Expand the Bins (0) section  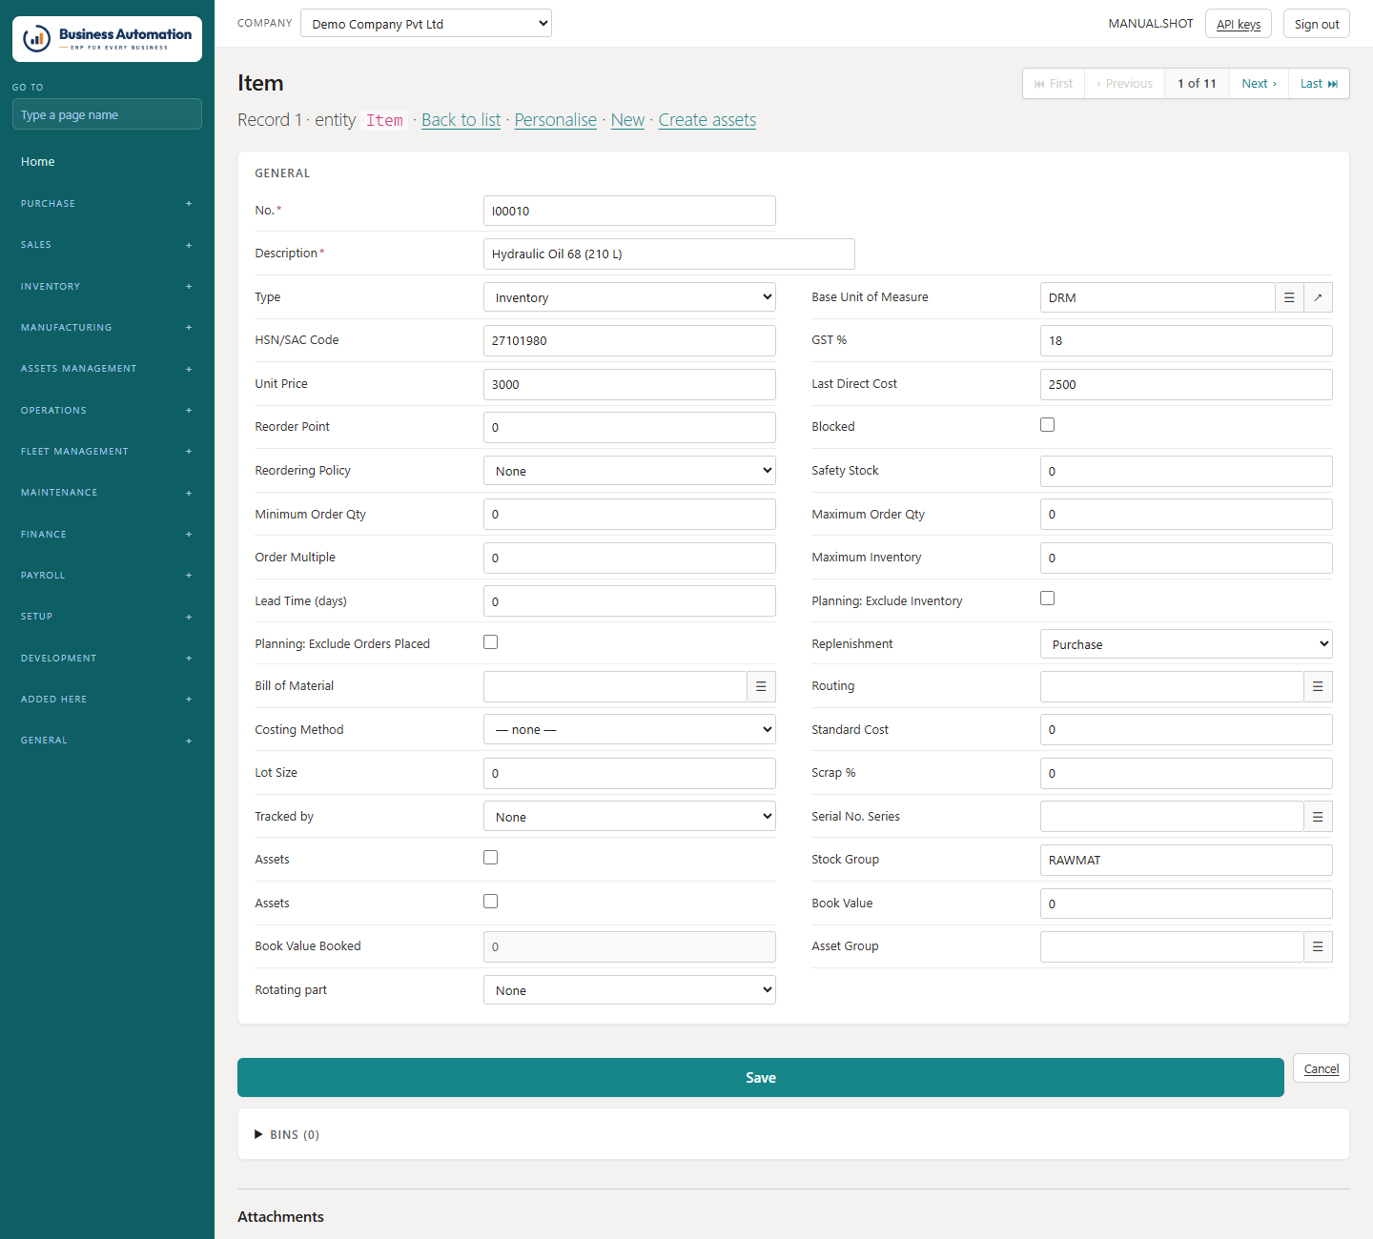287,1135
